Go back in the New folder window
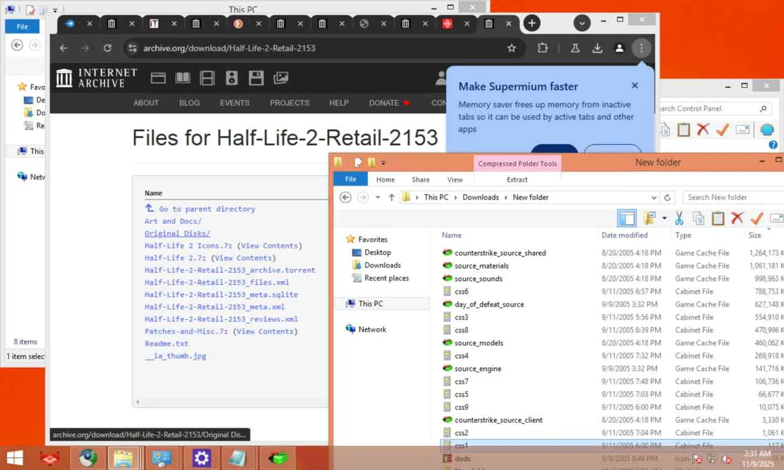 pos(345,197)
